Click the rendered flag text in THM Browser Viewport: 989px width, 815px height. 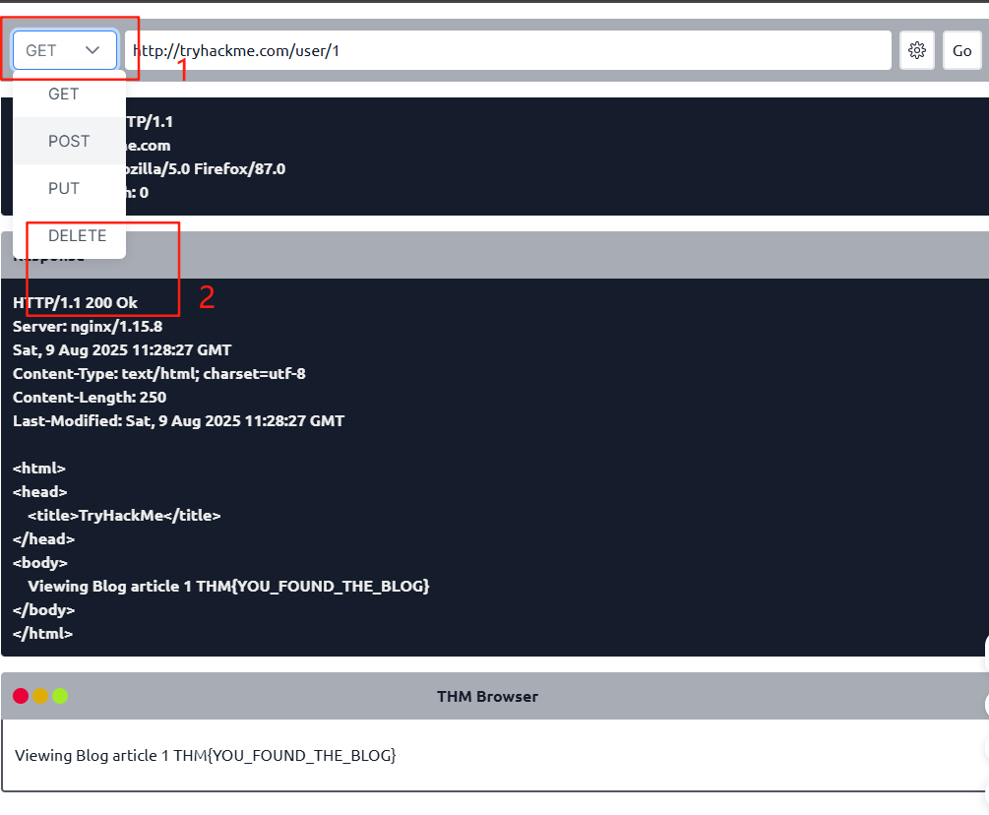284,755
